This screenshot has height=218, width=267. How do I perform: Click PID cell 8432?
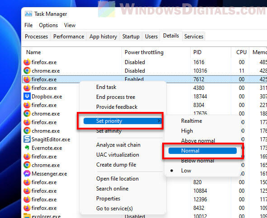coord(198,208)
